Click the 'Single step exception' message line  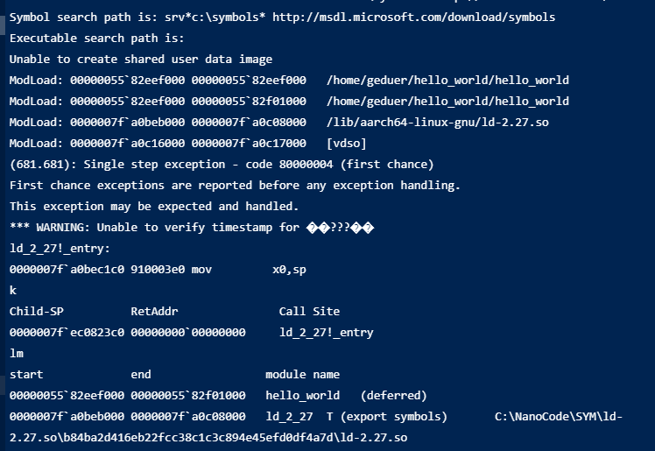[222, 165]
